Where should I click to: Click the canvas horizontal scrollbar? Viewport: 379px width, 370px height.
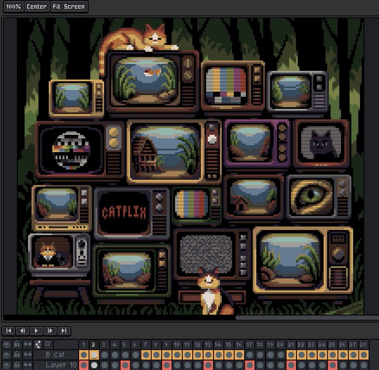[x=307, y=318]
